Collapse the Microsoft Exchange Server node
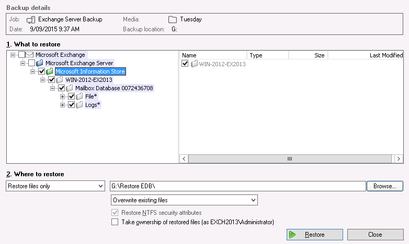The height and width of the screenshot is (244, 409). [x=22, y=63]
